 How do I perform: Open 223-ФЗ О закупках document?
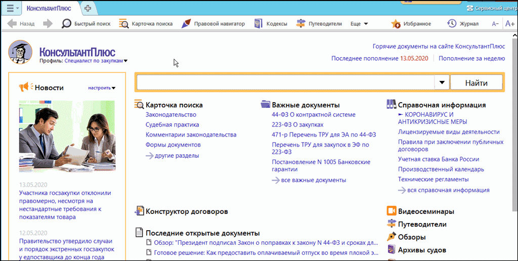(297, 124)
